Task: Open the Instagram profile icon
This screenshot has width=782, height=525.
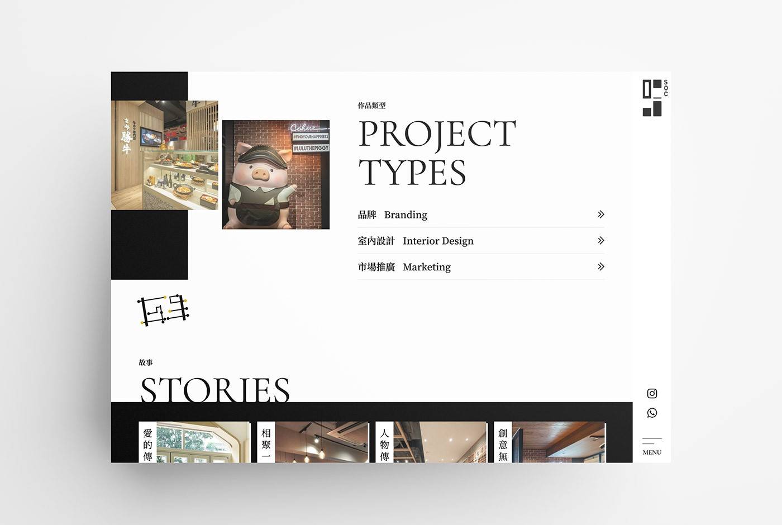Action: tap(652, 394)
